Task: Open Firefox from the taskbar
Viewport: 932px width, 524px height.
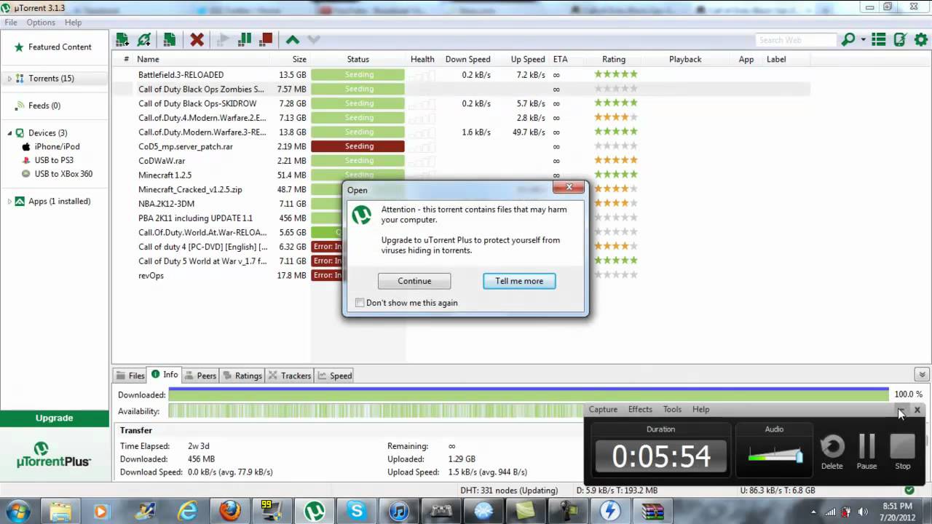Action: 230,512
